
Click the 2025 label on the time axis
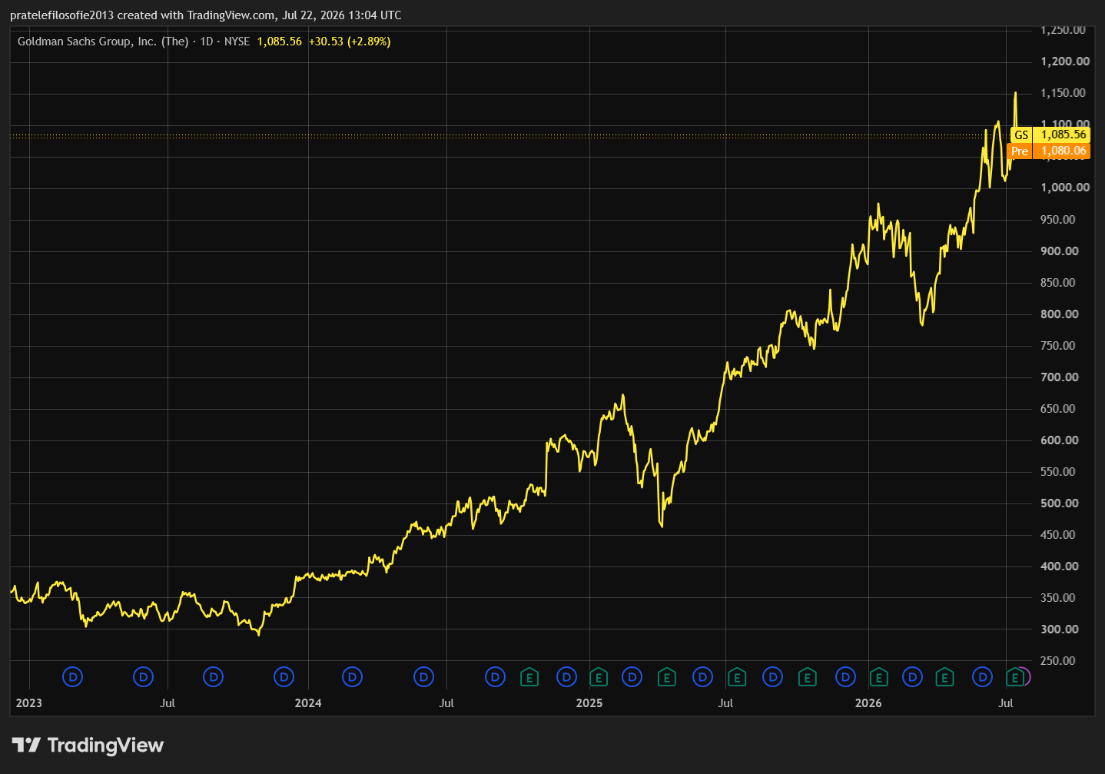pyautogui.click(x=589, y=703)
